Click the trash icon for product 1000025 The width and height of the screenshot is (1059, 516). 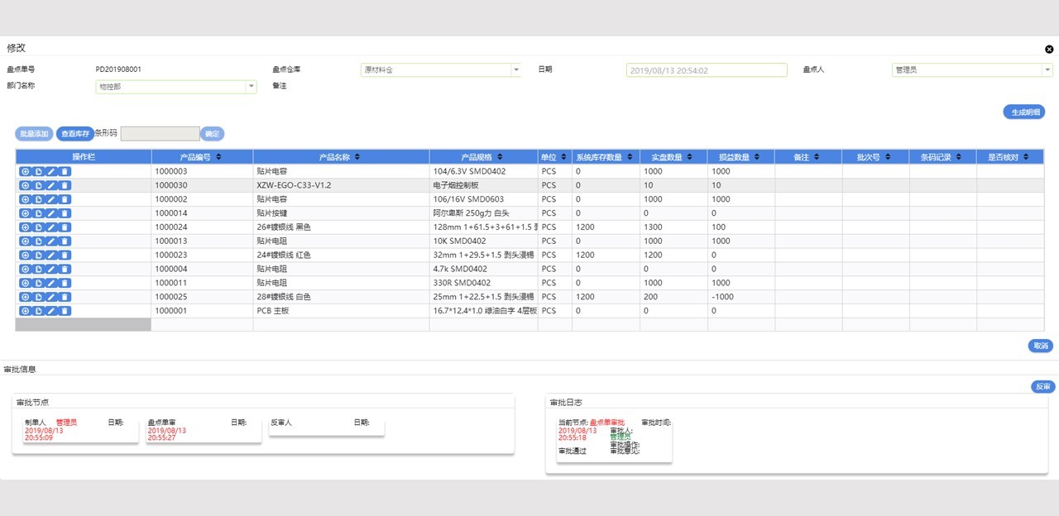coord(65,297)
